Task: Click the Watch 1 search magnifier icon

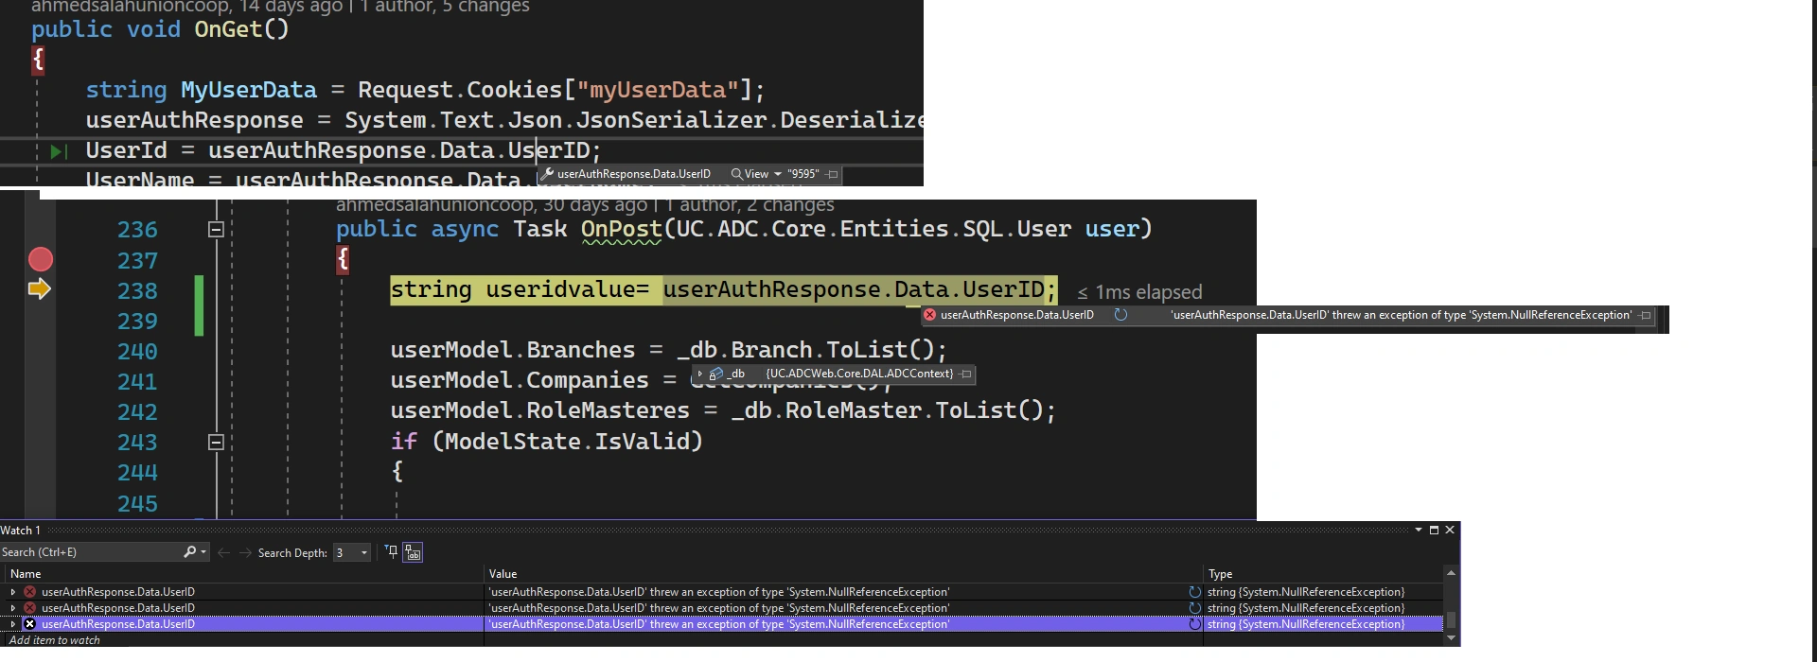Action: tap(190, 552)
